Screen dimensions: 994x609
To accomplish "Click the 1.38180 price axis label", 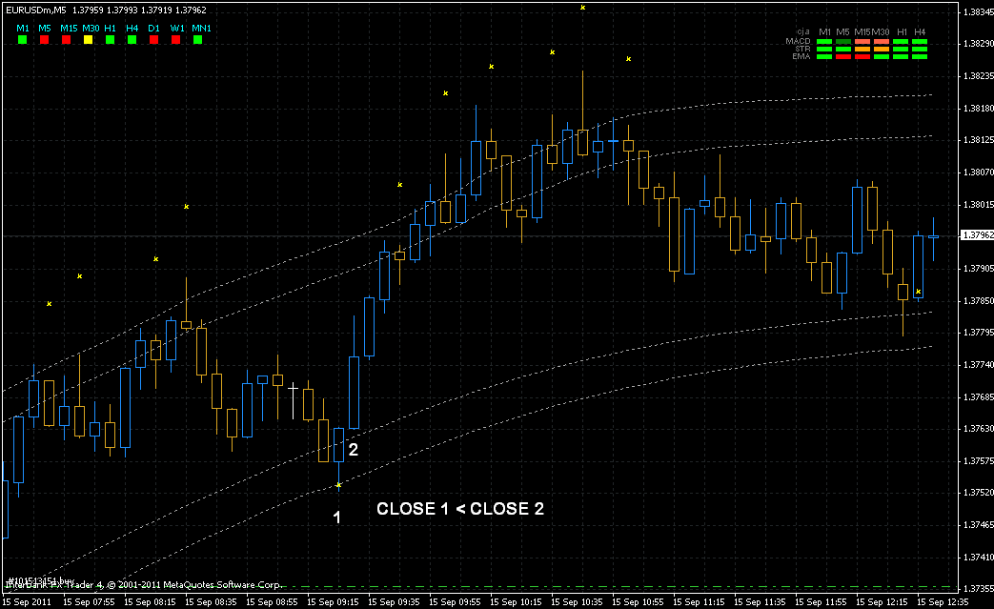I will click(978, 109).
